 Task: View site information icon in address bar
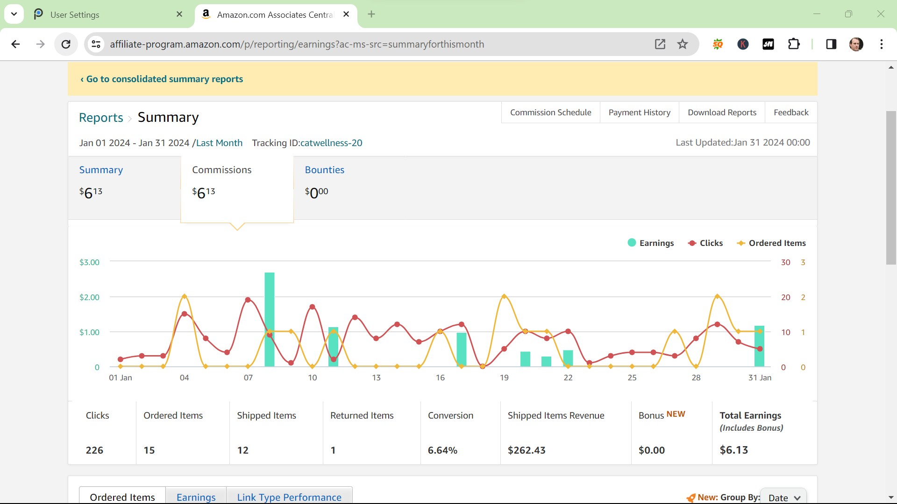[x=96, y=44]
